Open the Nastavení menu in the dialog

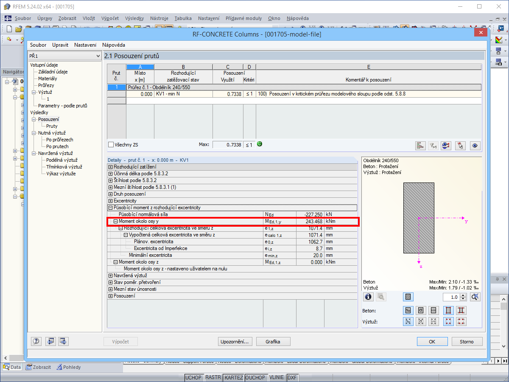(85, 45)
